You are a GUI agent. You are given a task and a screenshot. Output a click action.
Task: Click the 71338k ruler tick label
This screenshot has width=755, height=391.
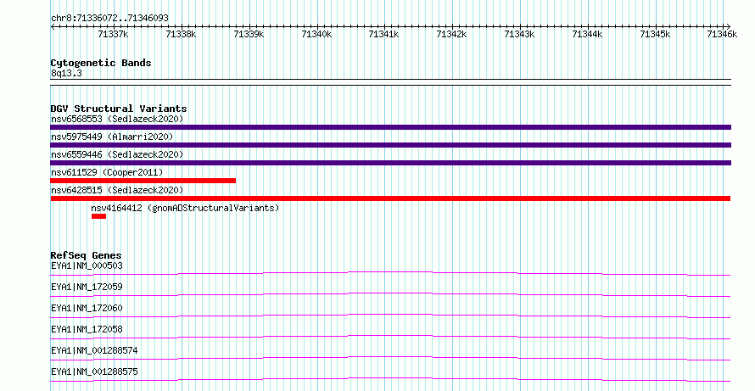click(x=181, y=34)
